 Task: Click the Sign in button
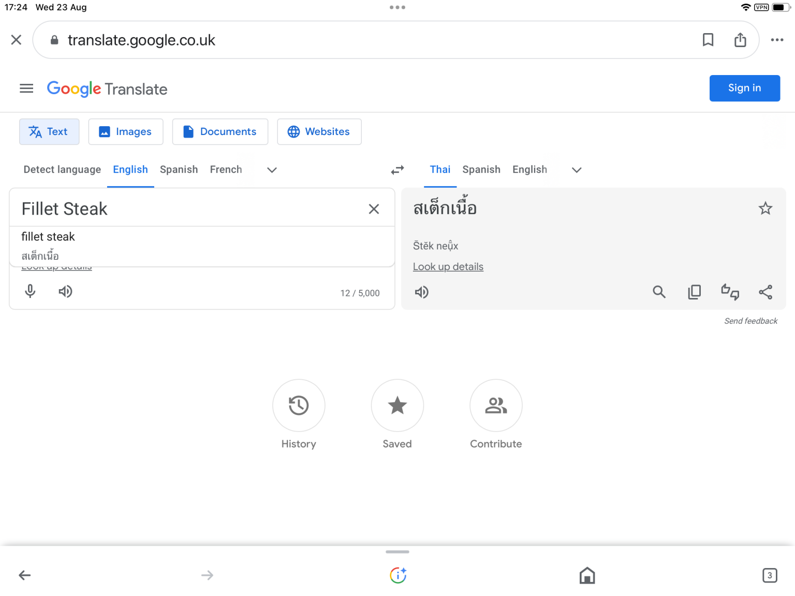(x=744, y=88)
